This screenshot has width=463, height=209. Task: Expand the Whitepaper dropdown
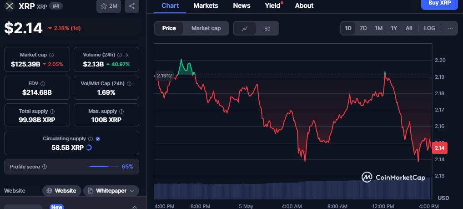click(132, 191)
